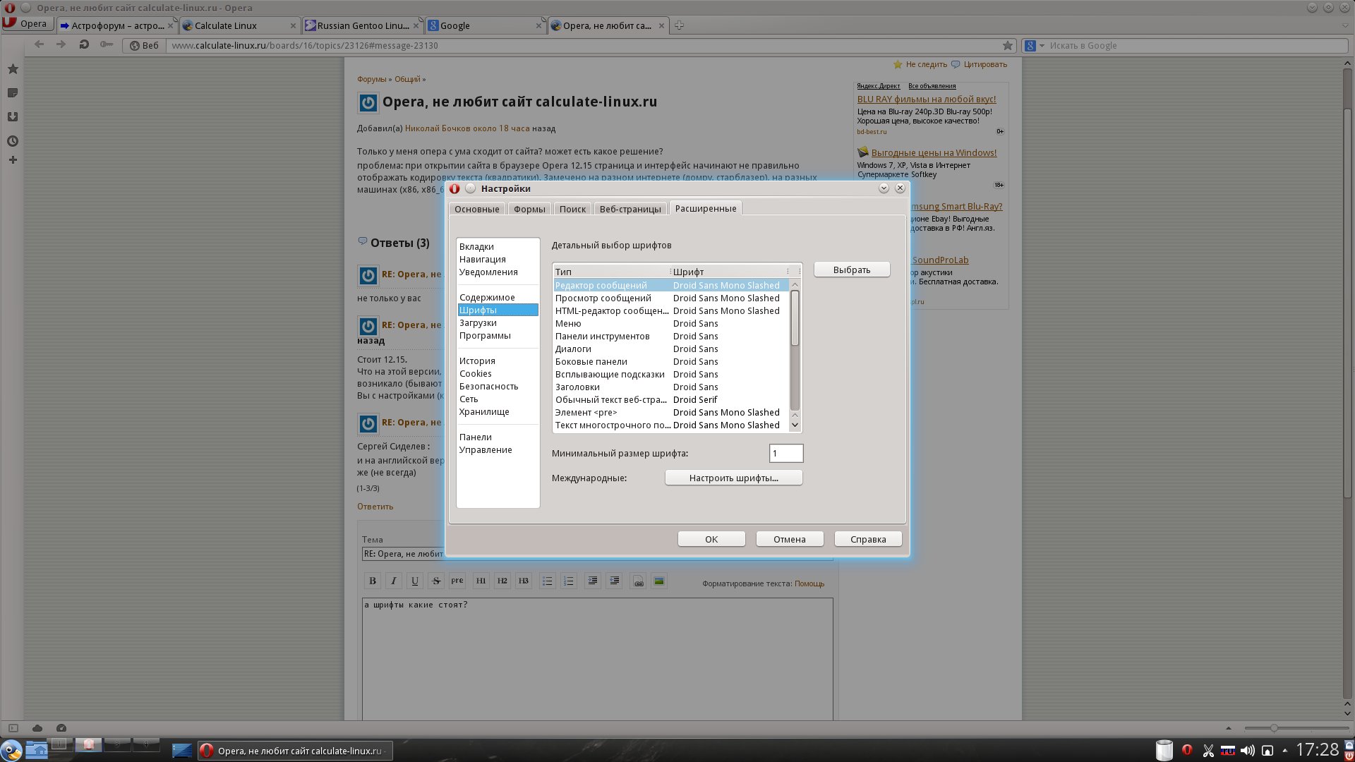
Task: Switch to the Russian Gentoo Linux browser tab
Action: click(361, 25)
